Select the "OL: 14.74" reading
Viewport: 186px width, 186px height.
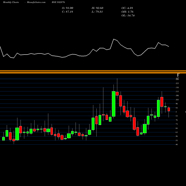point(128,16)
